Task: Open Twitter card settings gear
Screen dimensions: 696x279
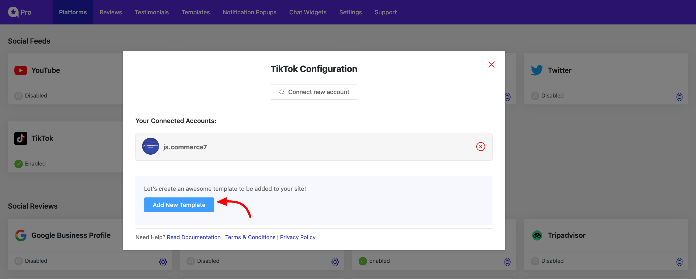Action: [679, 97]
